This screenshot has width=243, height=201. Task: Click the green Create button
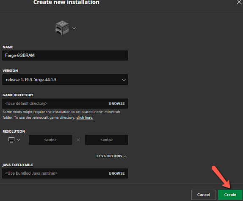pos(230,195)
